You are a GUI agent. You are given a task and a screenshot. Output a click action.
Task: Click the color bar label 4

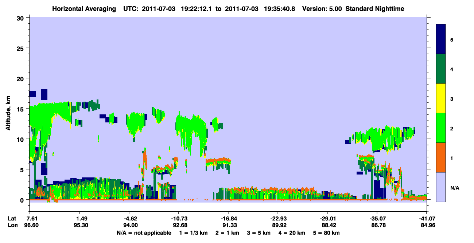click(x=452, y=69)
